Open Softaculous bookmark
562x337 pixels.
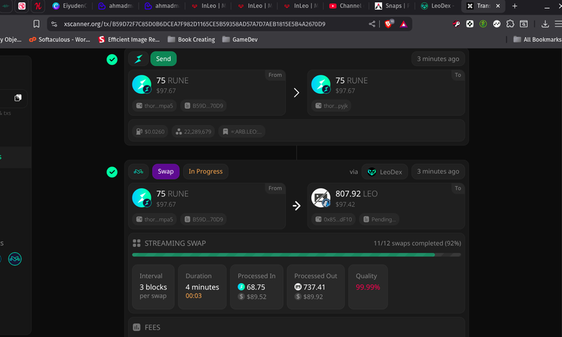click(x=60, y=40)
